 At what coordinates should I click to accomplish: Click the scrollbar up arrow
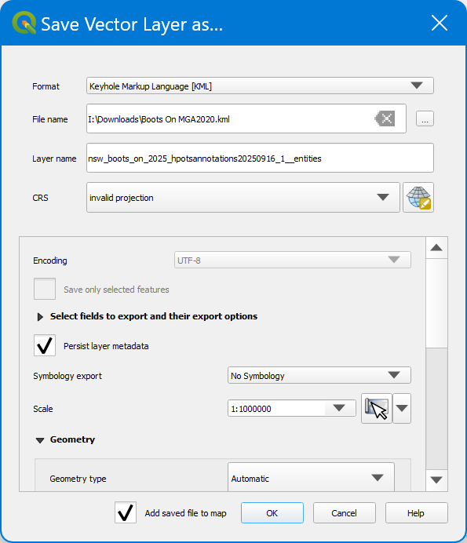tap(436, 248)
